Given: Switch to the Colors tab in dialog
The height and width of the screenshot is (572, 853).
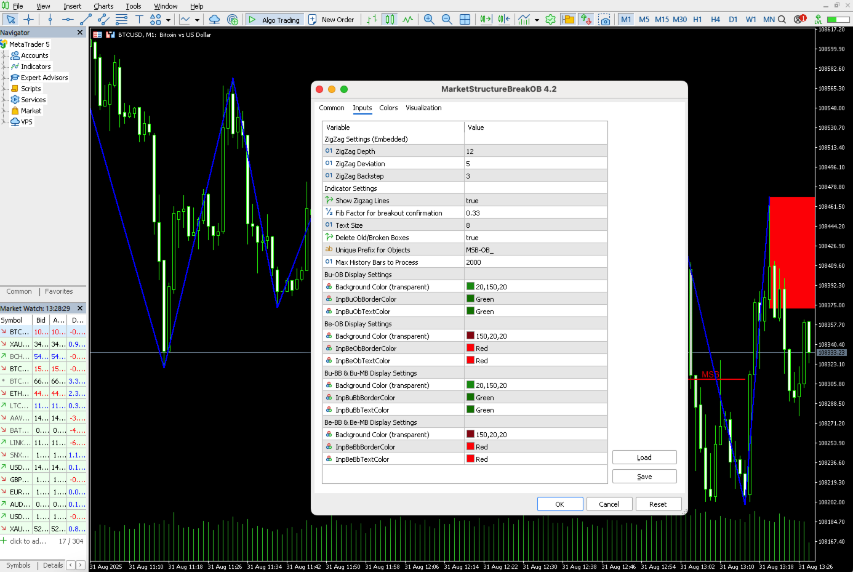Looking at the screenshot, I should [x=388, y=108].
